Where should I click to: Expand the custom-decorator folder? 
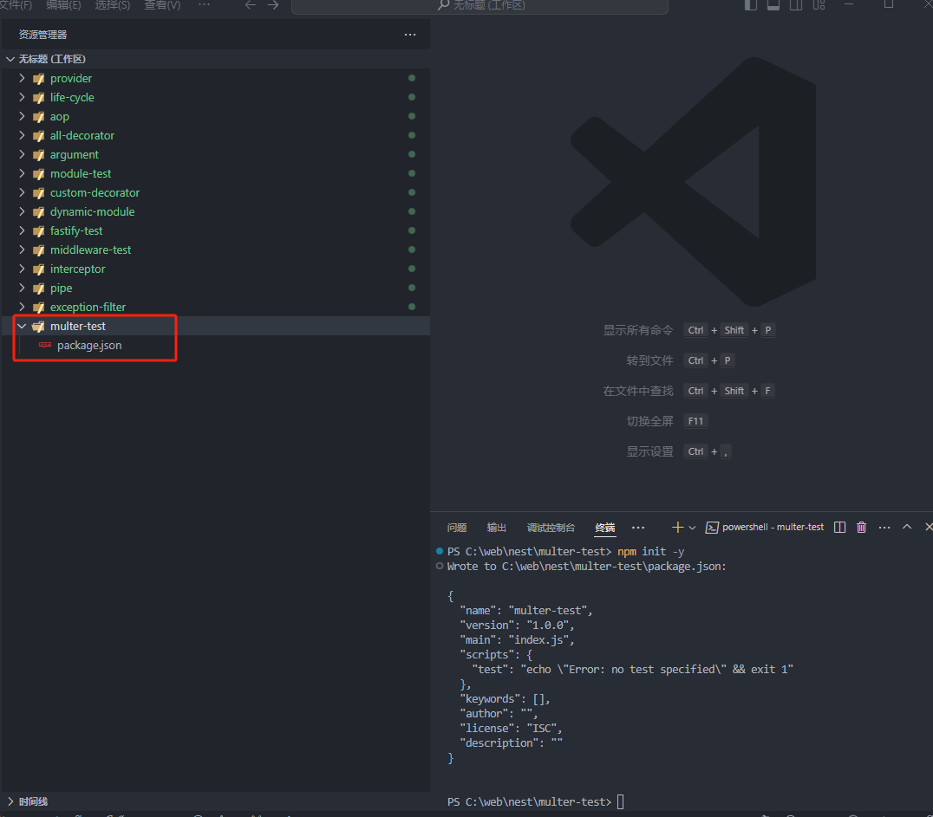[x=22, y=192]
